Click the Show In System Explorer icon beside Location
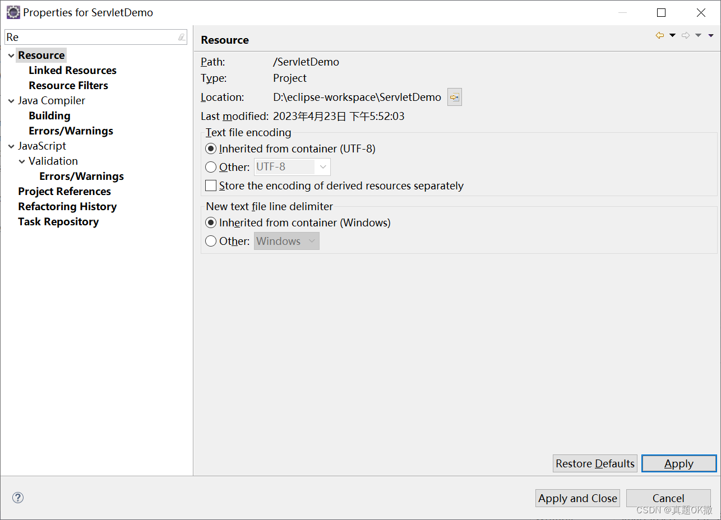721x520 pixels. 455,97
